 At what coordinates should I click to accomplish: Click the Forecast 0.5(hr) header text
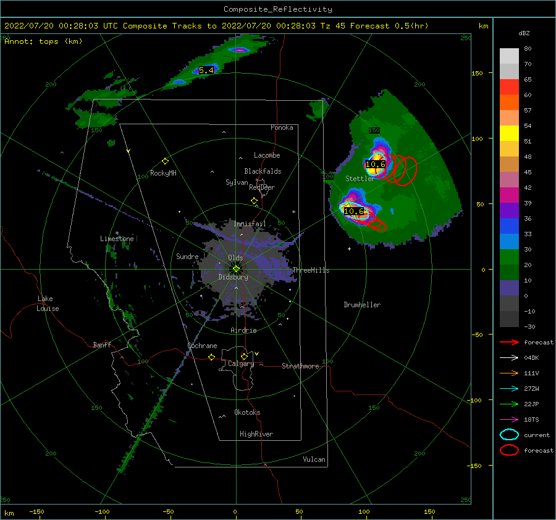[389, 26]
